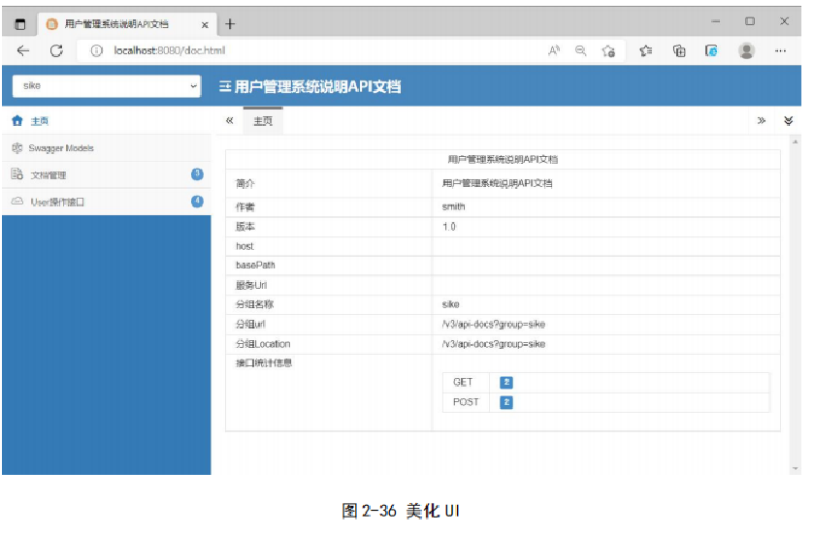View site information icon in address bar

point(97,50)
